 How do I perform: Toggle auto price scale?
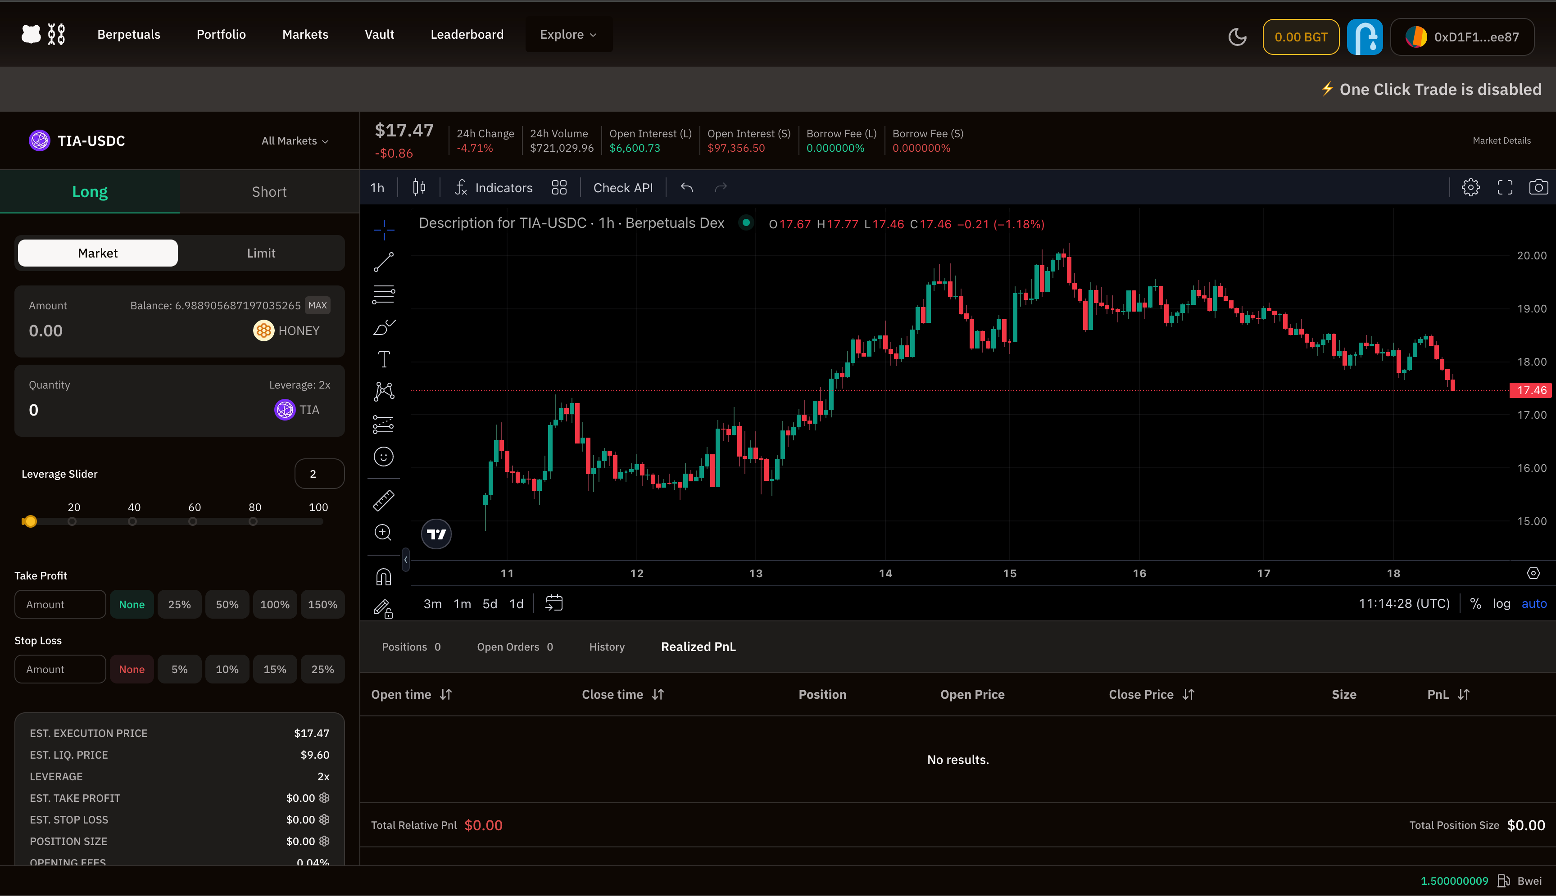click(x=1534, y=604)
